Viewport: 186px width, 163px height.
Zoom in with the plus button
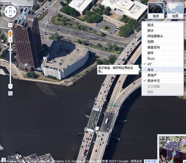pos(10,40)
